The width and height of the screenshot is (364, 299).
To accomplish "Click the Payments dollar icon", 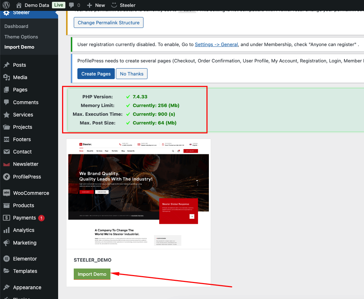I will pyautogui.click(x=7, y=218).
